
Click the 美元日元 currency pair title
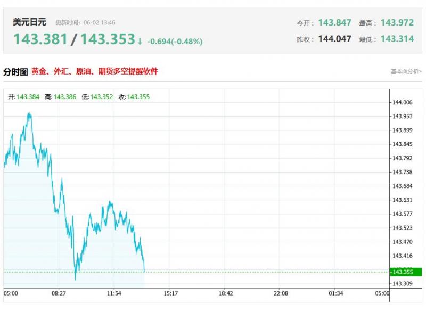click(x=29, y=22)
